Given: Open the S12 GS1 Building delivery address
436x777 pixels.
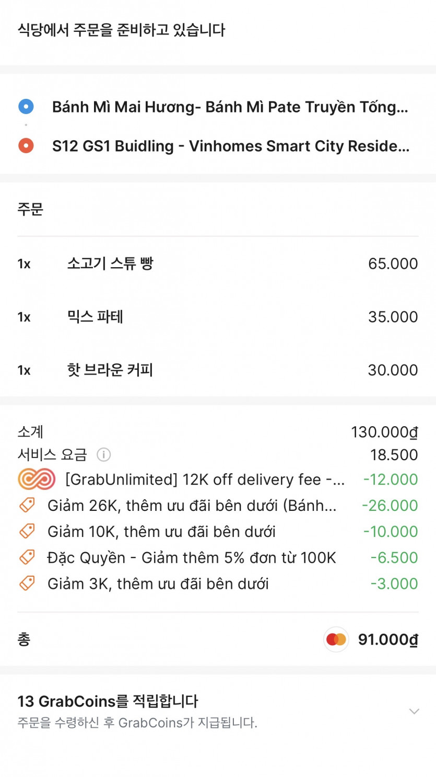Looking at the screenshot, I should click(x=230, y=146).
